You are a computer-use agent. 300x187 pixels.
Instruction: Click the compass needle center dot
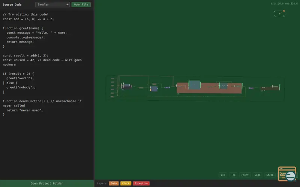tap(279, 14)
